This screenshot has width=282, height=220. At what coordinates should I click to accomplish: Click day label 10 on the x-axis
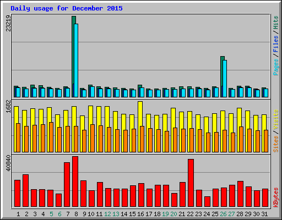point(91,214)
